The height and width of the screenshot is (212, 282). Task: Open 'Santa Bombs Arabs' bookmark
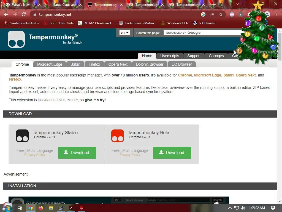tap(21, 23)
